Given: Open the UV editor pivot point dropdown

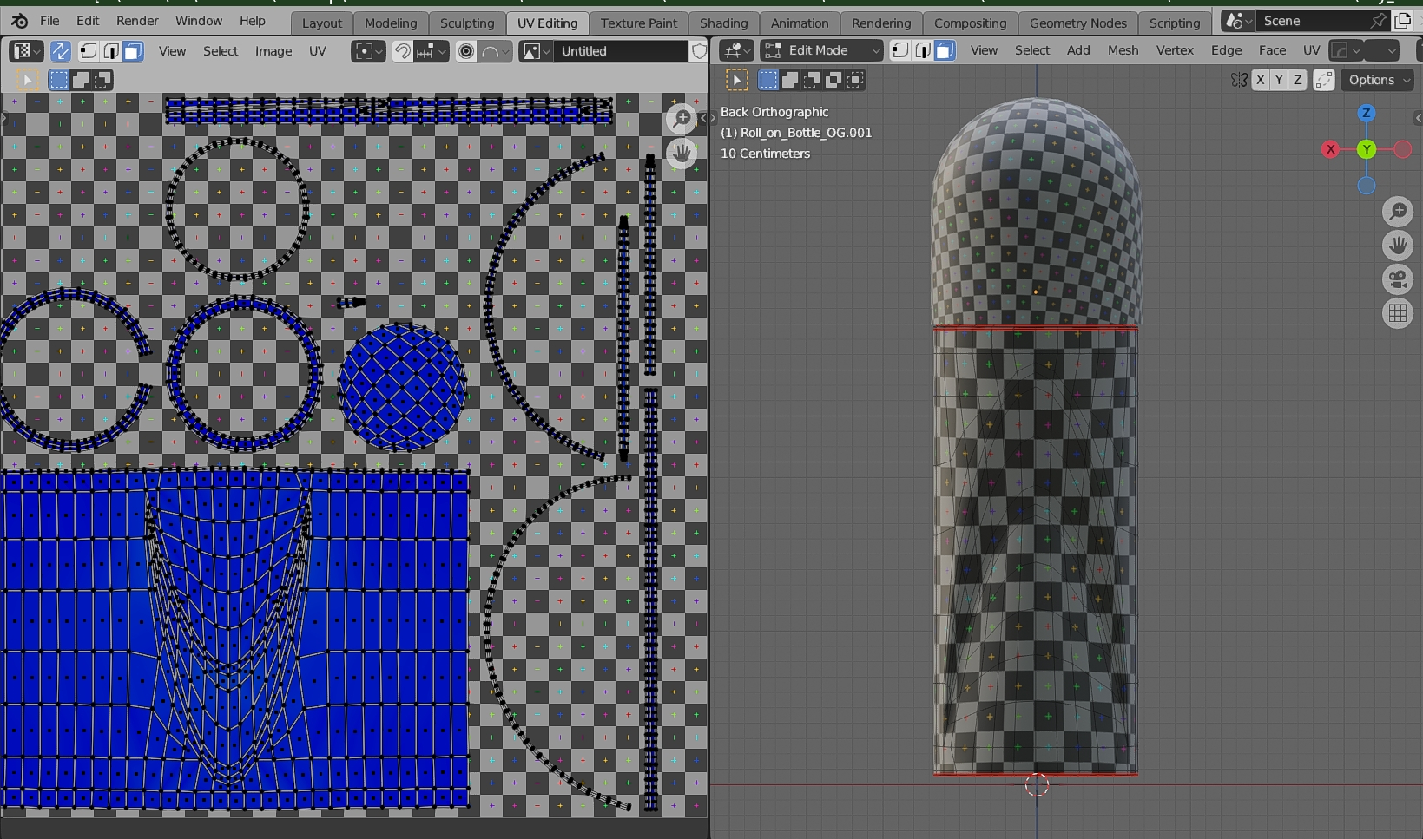Looking at the screenshot, I should pyautogui.click(x=368, y=51).
